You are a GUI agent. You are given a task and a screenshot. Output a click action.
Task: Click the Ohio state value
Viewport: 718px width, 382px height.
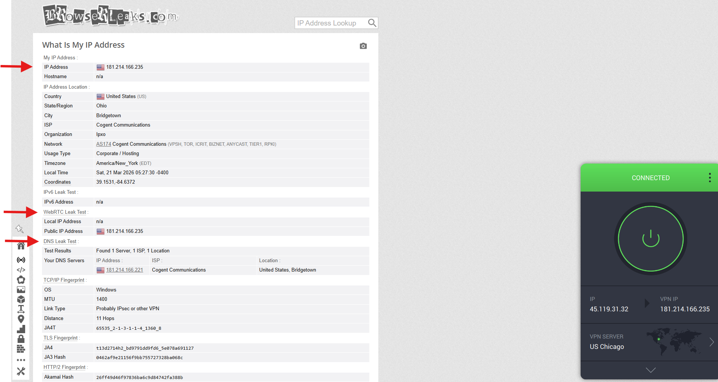tap(101, 106)
